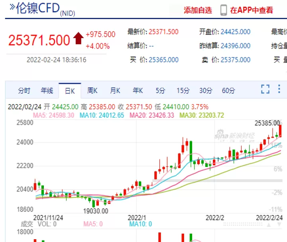Switch to the 分时 tab
The image size is (287, 242).
click(24, 91)
